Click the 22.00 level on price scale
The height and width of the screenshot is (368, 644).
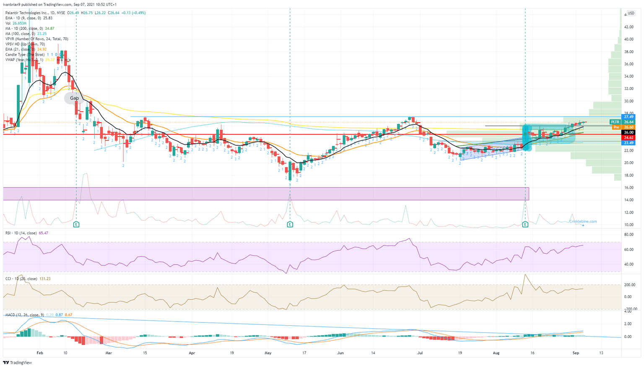(628, 151)
